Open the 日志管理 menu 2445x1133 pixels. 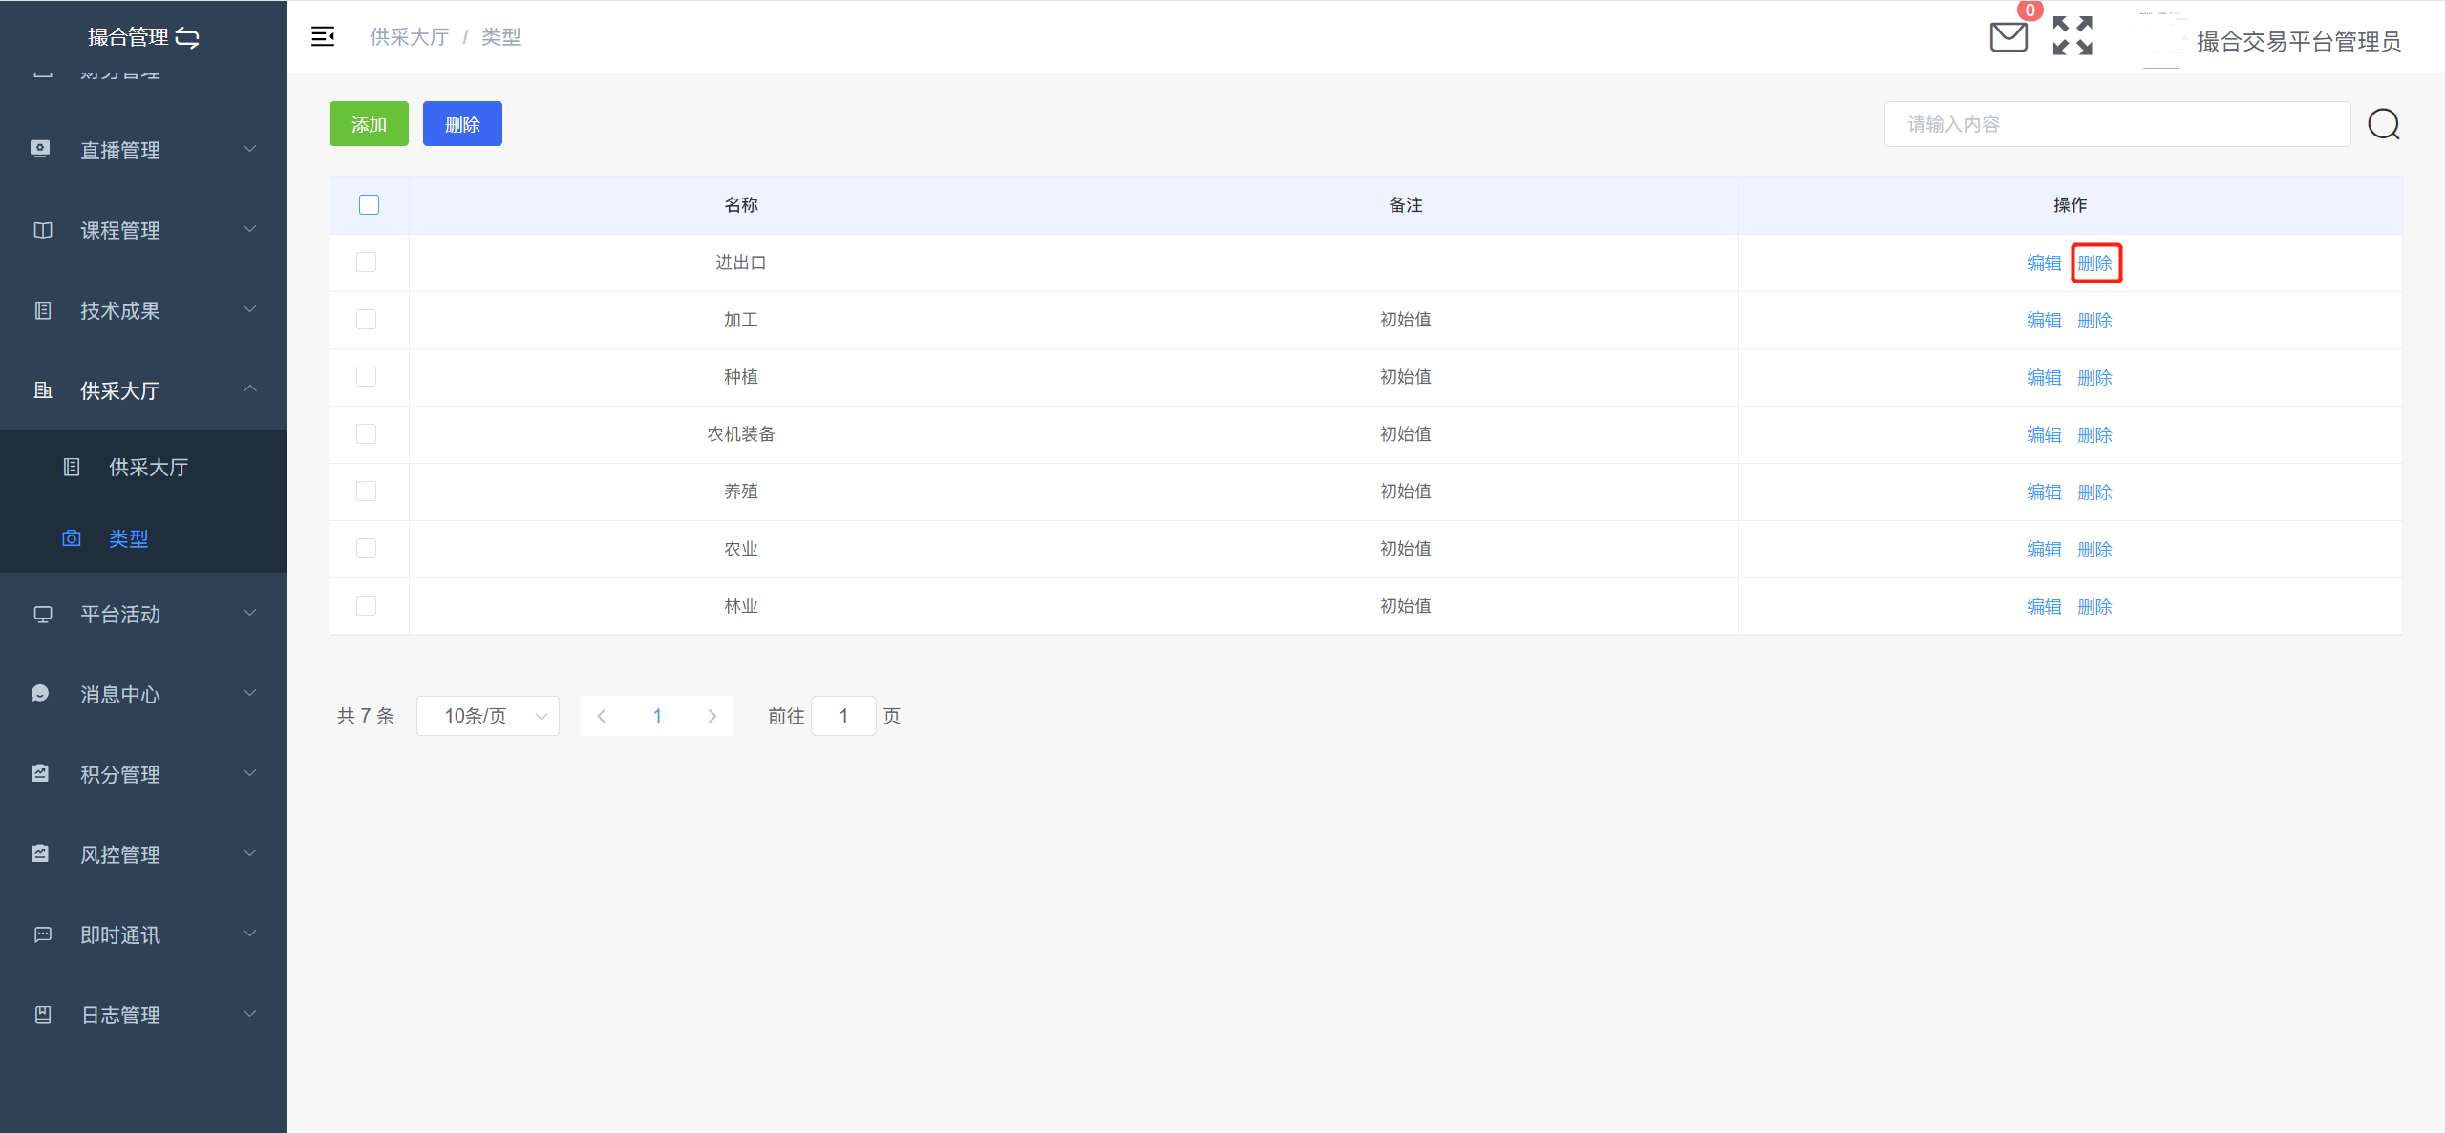(143, 1015)
